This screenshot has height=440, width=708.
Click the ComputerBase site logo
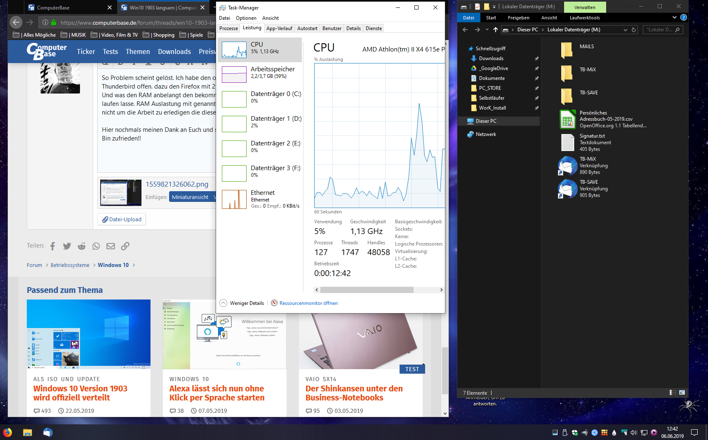click(47, 51)
